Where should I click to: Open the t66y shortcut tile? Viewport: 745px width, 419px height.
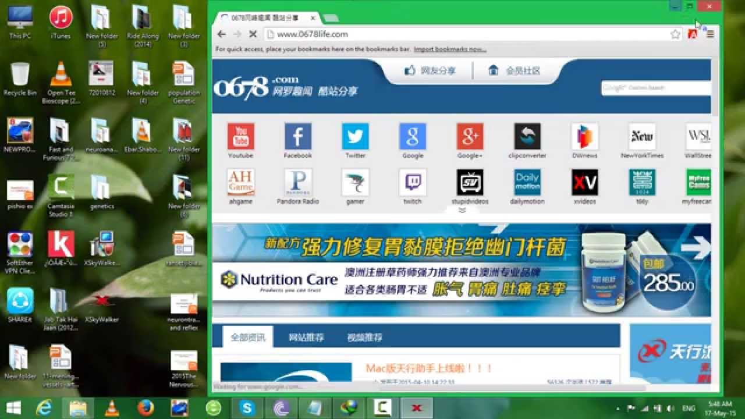(x=642, y=187)
